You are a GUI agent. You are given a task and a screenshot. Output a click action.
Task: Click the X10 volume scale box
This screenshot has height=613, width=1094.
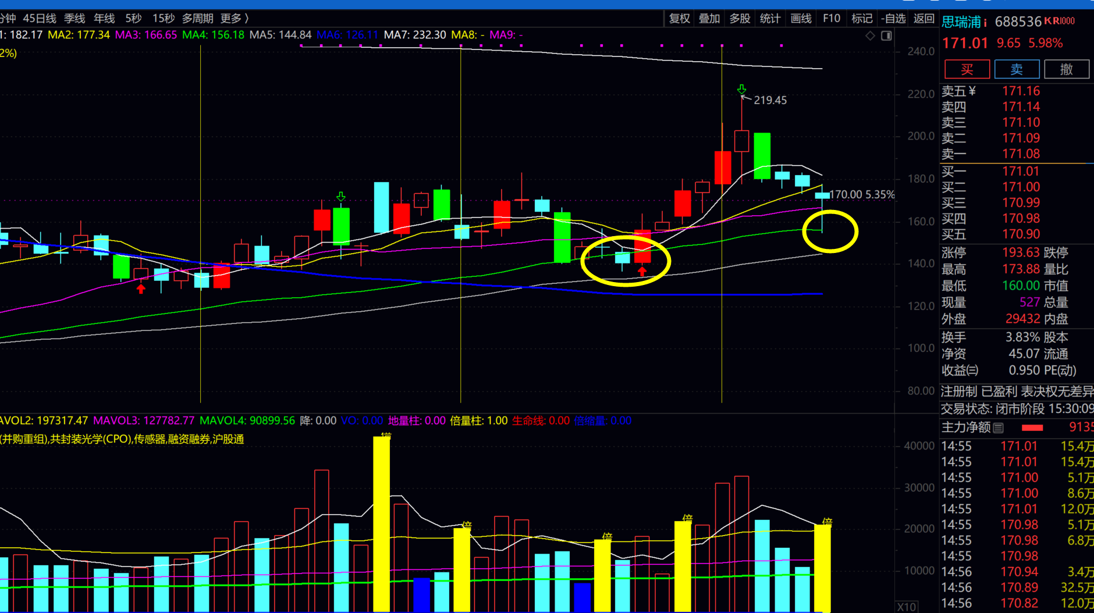point(906,607)
